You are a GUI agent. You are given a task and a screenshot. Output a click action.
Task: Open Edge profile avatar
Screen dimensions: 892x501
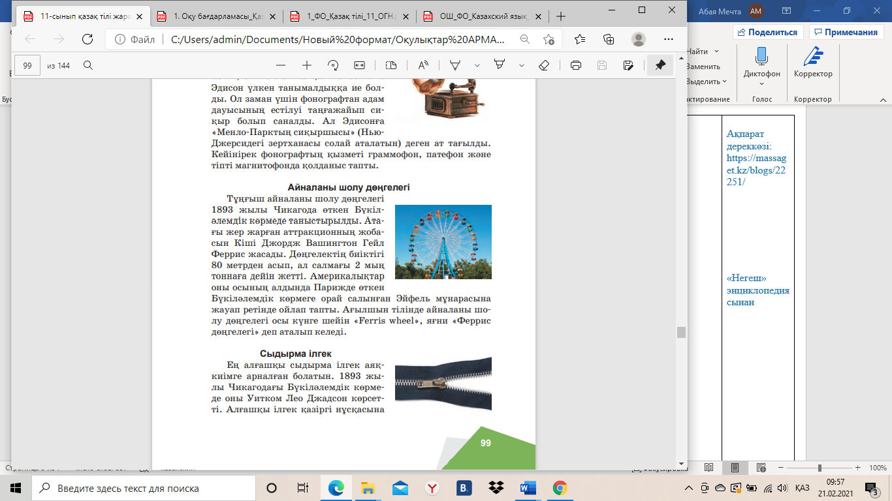coord(639,39)
